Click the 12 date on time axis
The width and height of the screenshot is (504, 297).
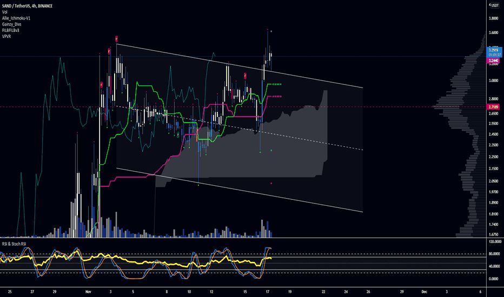(211, 292)
